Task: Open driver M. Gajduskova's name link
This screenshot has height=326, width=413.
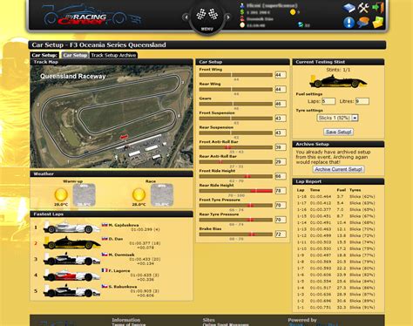Action: tap(124, 225)
